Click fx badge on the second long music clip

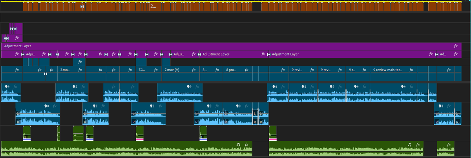[418, 145]
